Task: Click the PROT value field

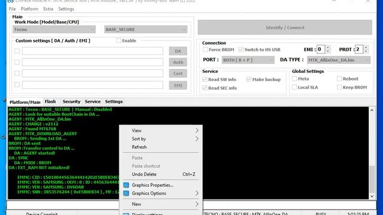Action: pos(359,49)
